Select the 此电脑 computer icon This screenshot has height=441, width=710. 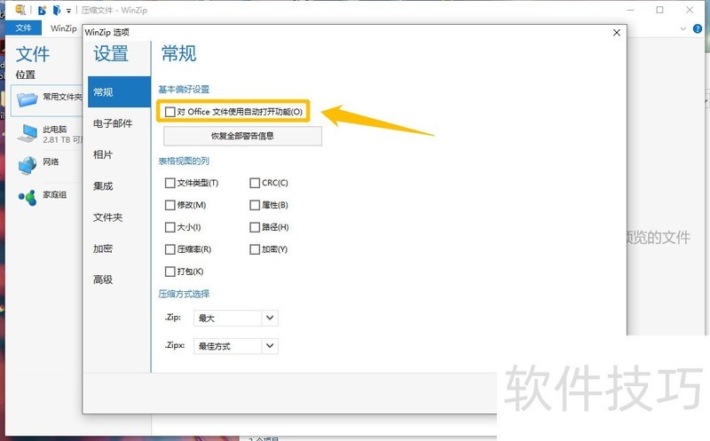tap(28, 133)
